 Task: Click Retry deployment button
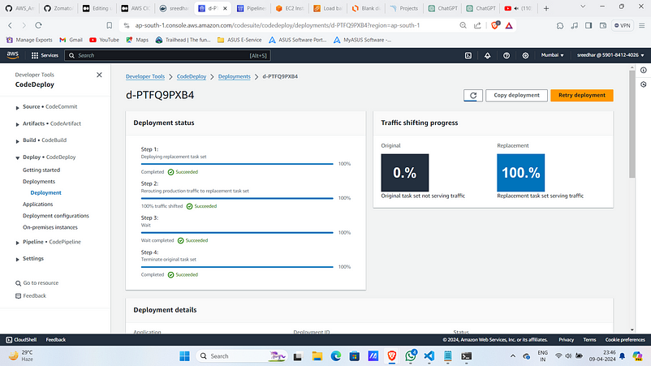(582, 96)
